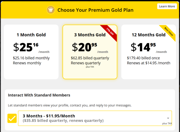Uncheck the Interact With Standard Members checkbox
This screenshot has width=180, height=132.
12,118
